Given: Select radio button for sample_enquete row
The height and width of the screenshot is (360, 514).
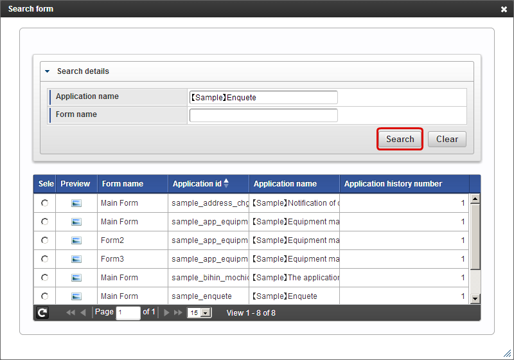Looking at the screenshot, I should 44,296.
